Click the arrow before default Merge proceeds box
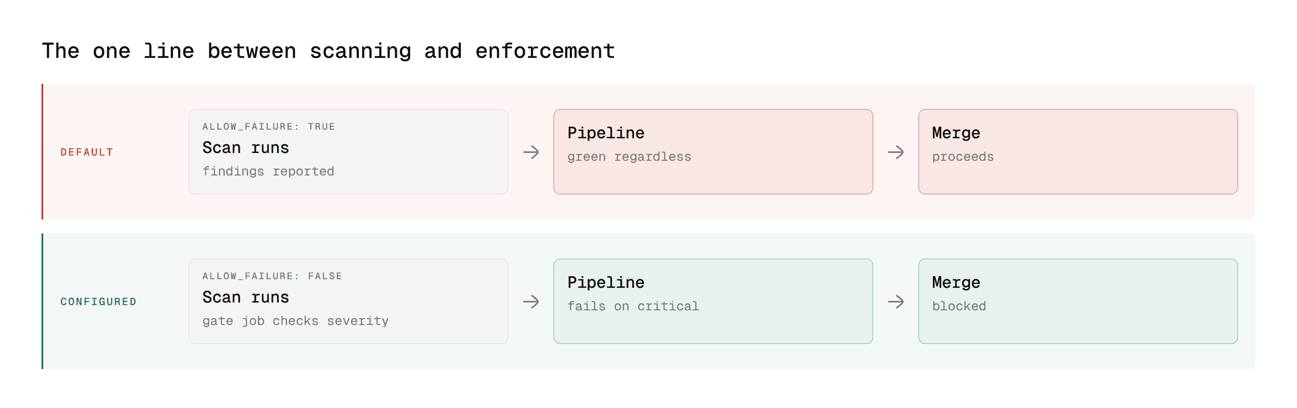The image size is (1297, 408). pos(896,152)
